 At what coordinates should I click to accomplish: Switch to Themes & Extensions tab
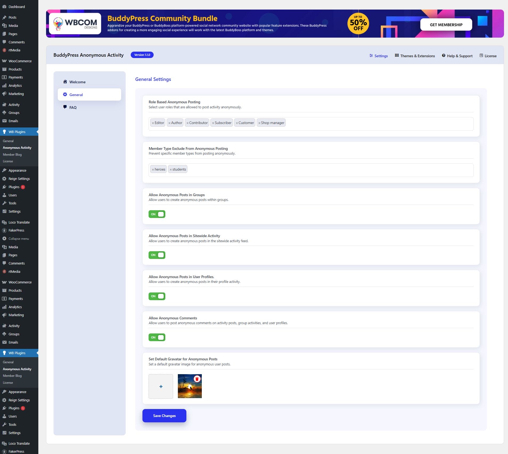coord(415,56)
